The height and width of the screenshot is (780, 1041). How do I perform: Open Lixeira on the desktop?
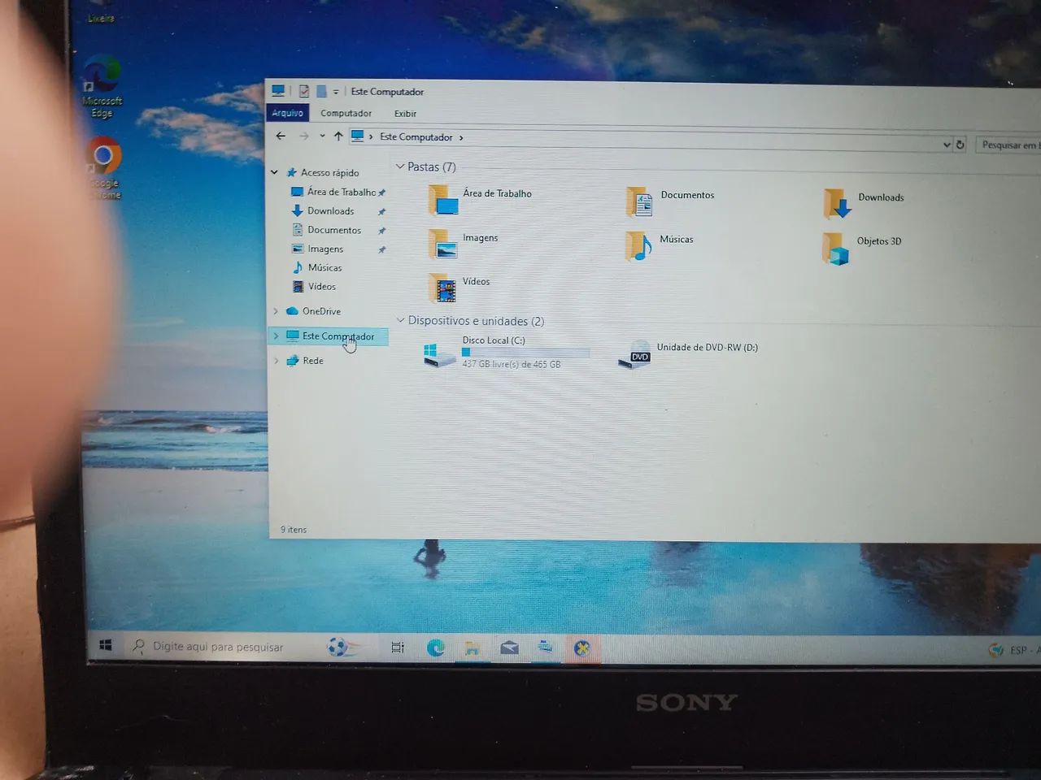[101, 11]
